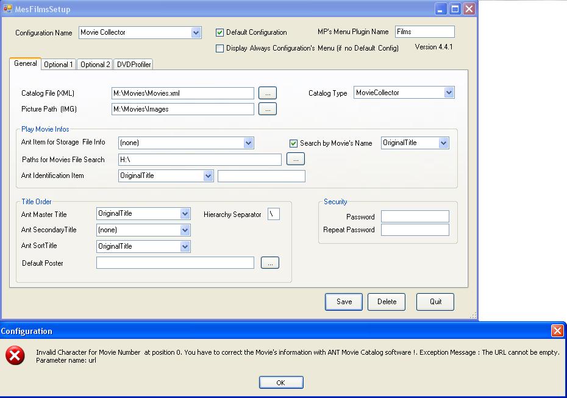Open Ant Master Title dropdown
The height and width of the screenshot is (398, 567).
tap(185, 214)
